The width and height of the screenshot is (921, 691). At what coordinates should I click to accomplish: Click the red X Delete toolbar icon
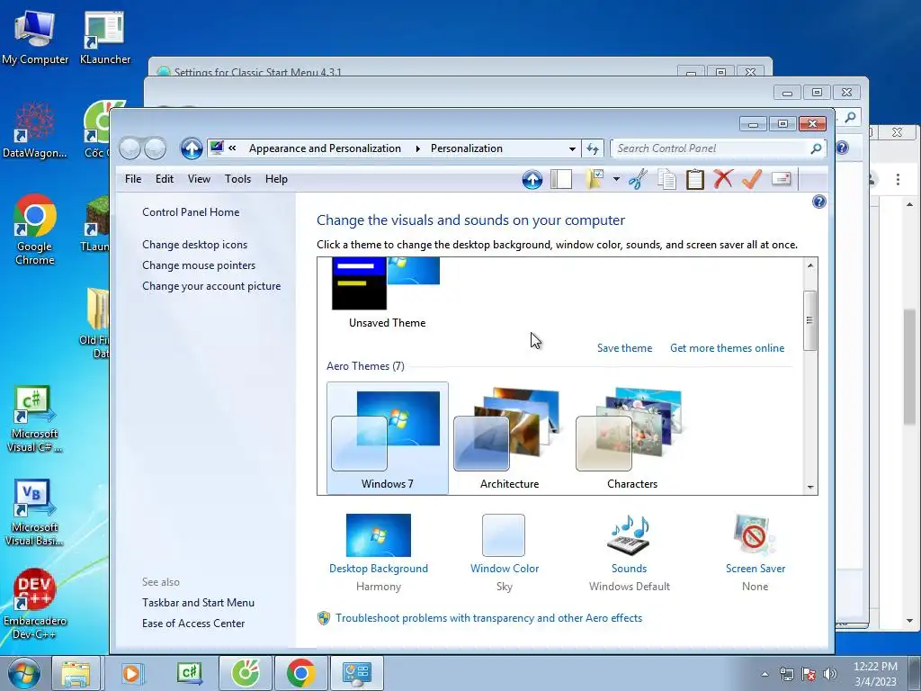(724, 179)
